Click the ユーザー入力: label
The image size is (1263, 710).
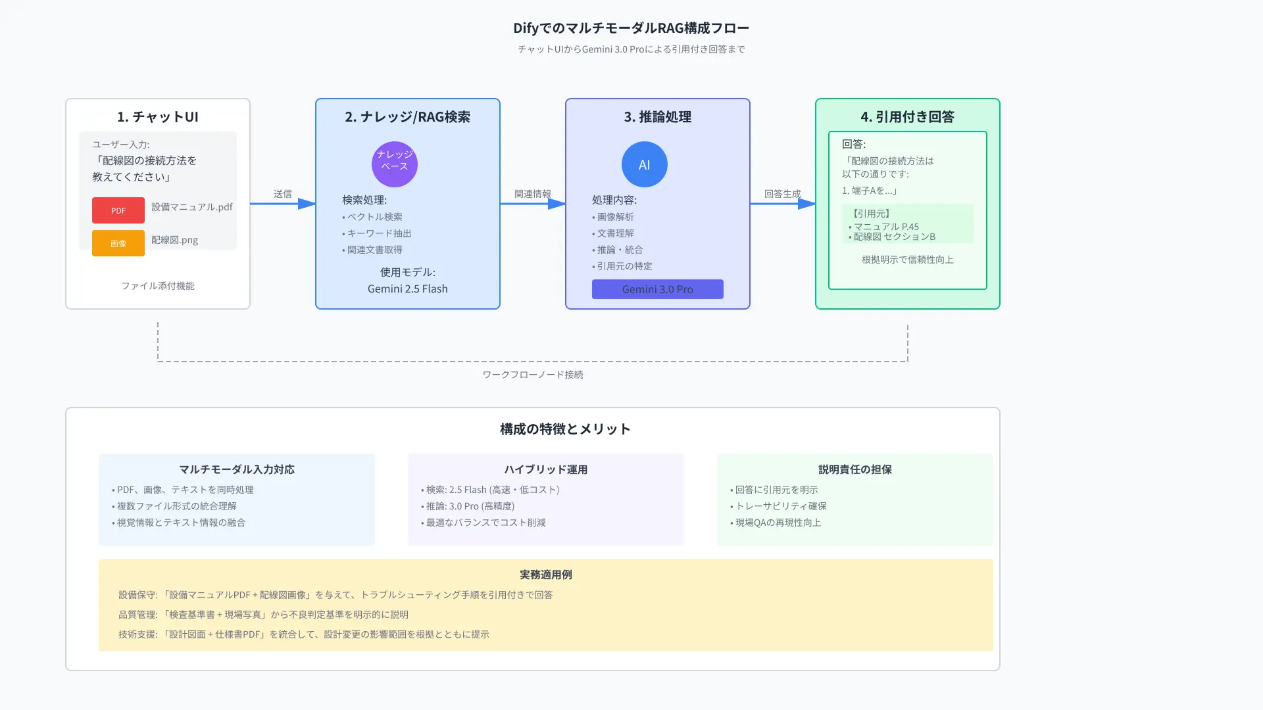click(121, 145)
